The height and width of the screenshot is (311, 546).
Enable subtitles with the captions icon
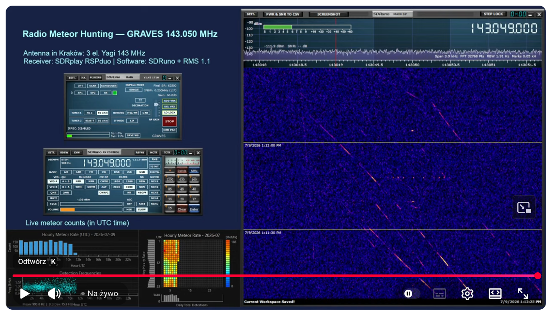click(x=440, y=294)
